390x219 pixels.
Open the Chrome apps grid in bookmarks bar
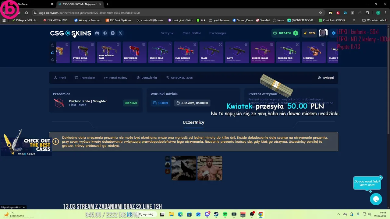[x=4, y=20]
